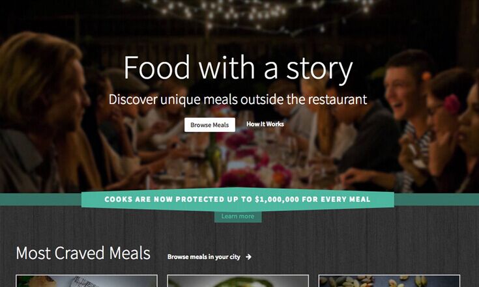Click the right arrow icon beside city link
The height and width of the screenshot is (287, 479).
(x=249, y=257)
